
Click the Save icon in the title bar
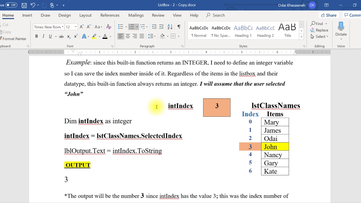coord(24,5)
